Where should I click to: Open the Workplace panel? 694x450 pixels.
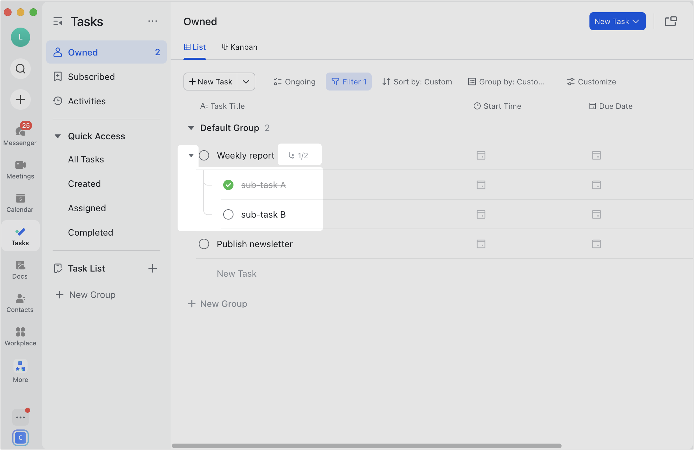pos(20,335)
